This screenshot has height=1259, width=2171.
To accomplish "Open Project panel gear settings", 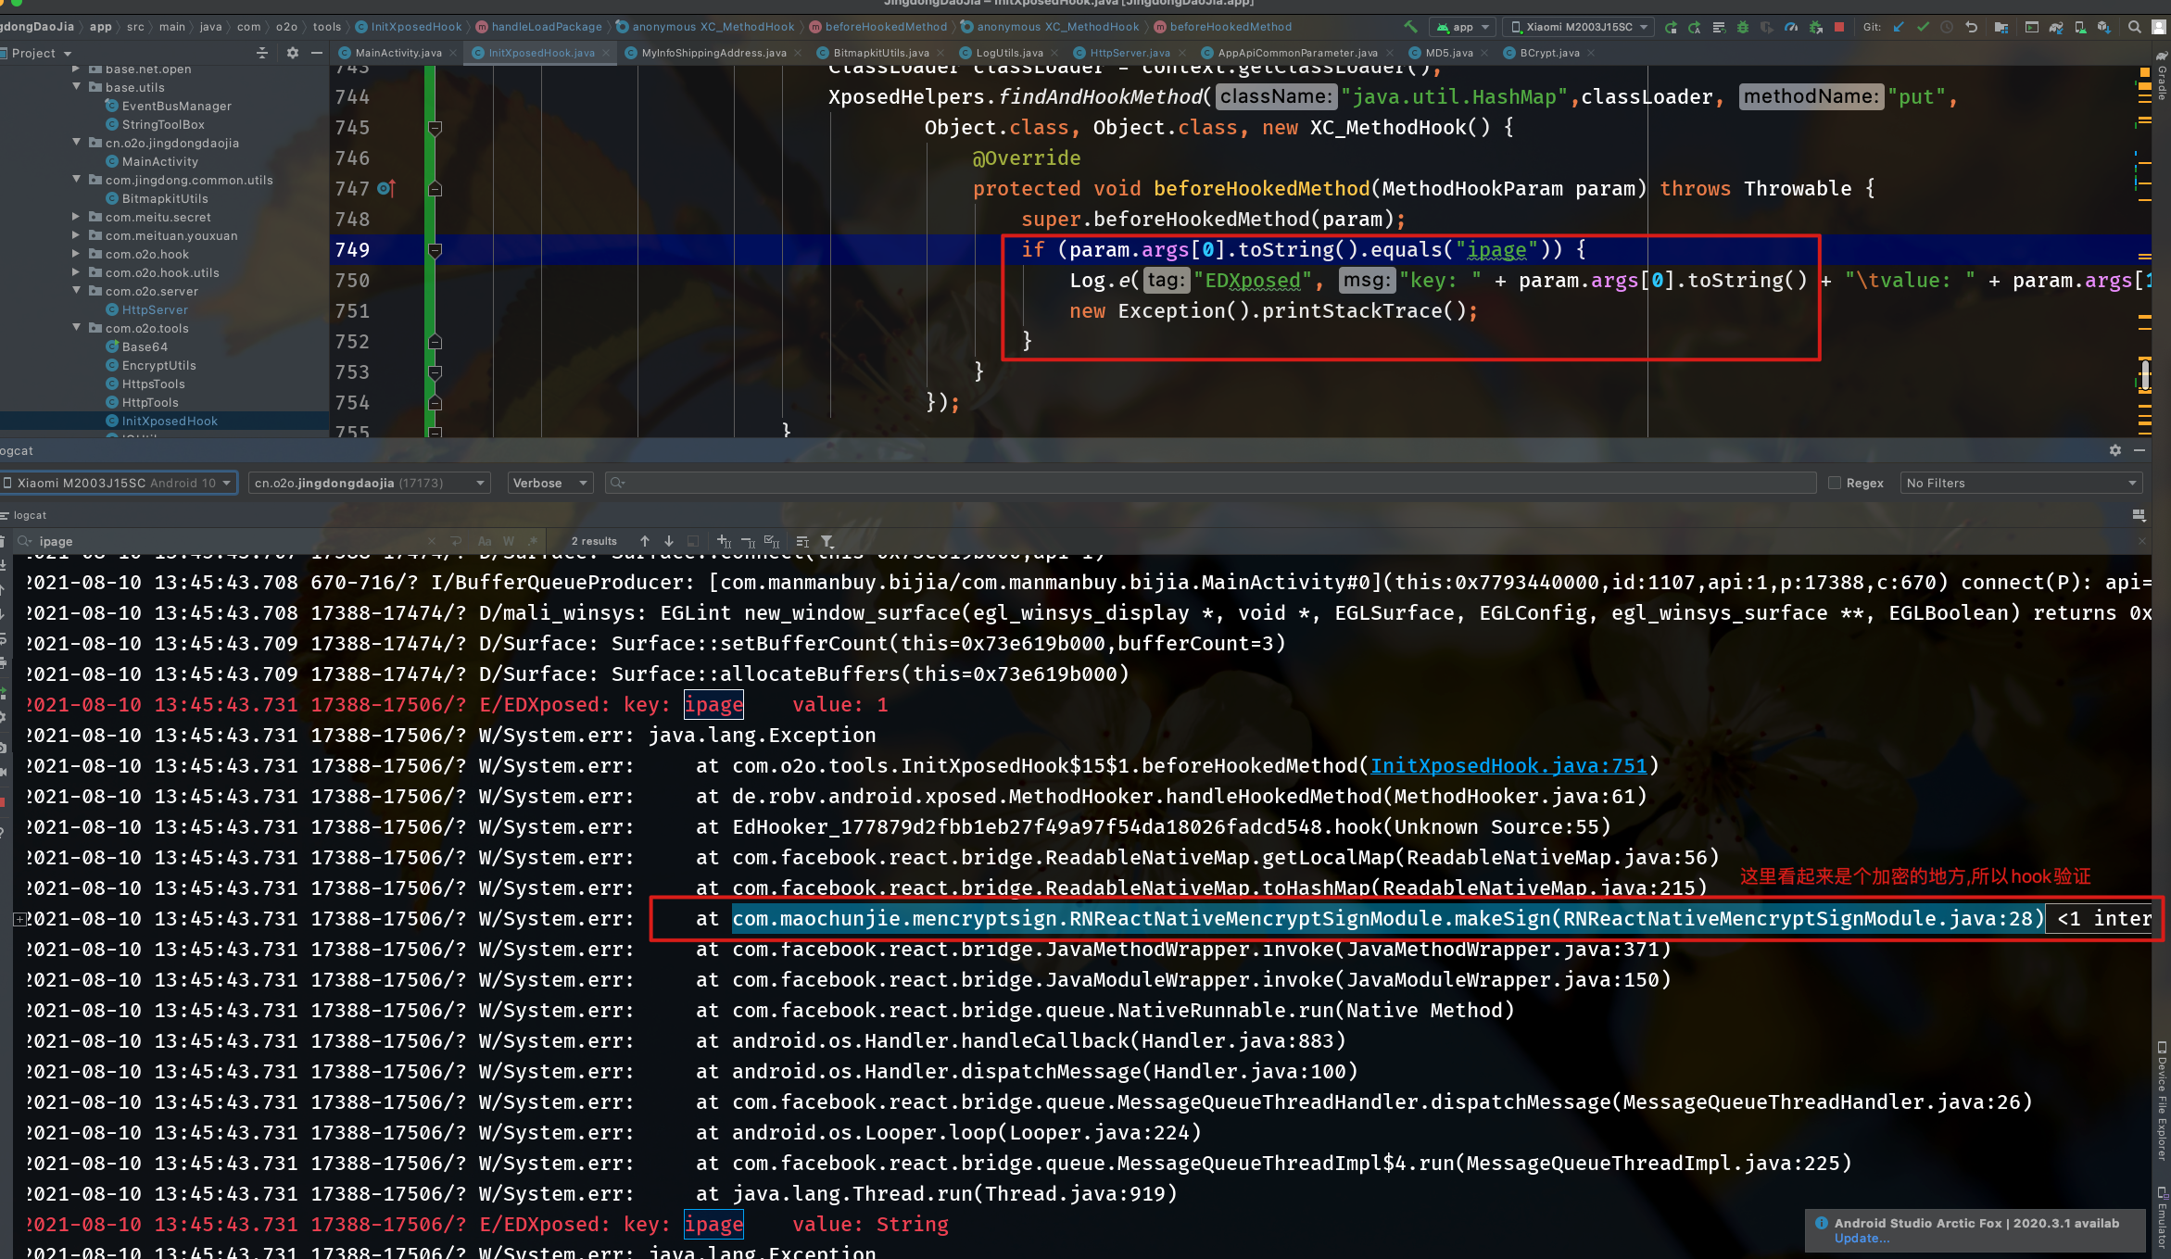I will [293, 53].
